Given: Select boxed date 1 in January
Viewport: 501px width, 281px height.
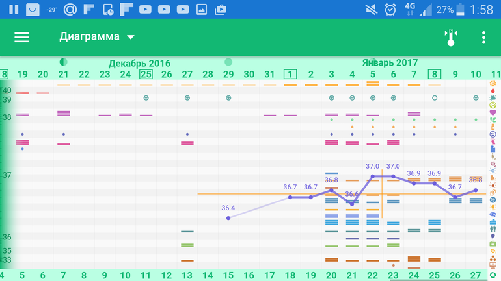Looking at the screenshot, I should 290,75.
